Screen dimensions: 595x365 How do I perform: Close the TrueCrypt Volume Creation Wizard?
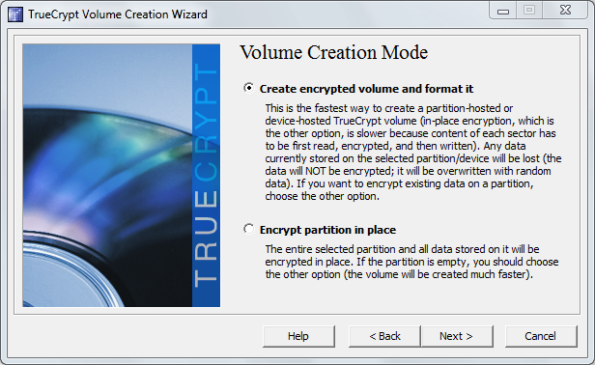[x=565, y=11]
